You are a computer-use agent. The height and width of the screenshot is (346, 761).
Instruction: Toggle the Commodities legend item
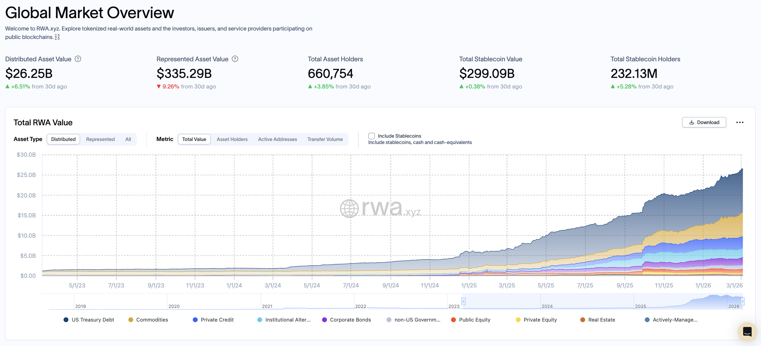(148, 320)
